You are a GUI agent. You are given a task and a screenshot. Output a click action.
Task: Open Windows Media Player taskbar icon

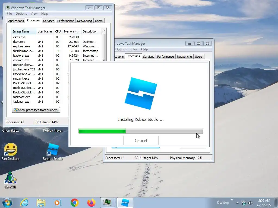(x=58, y=203)
